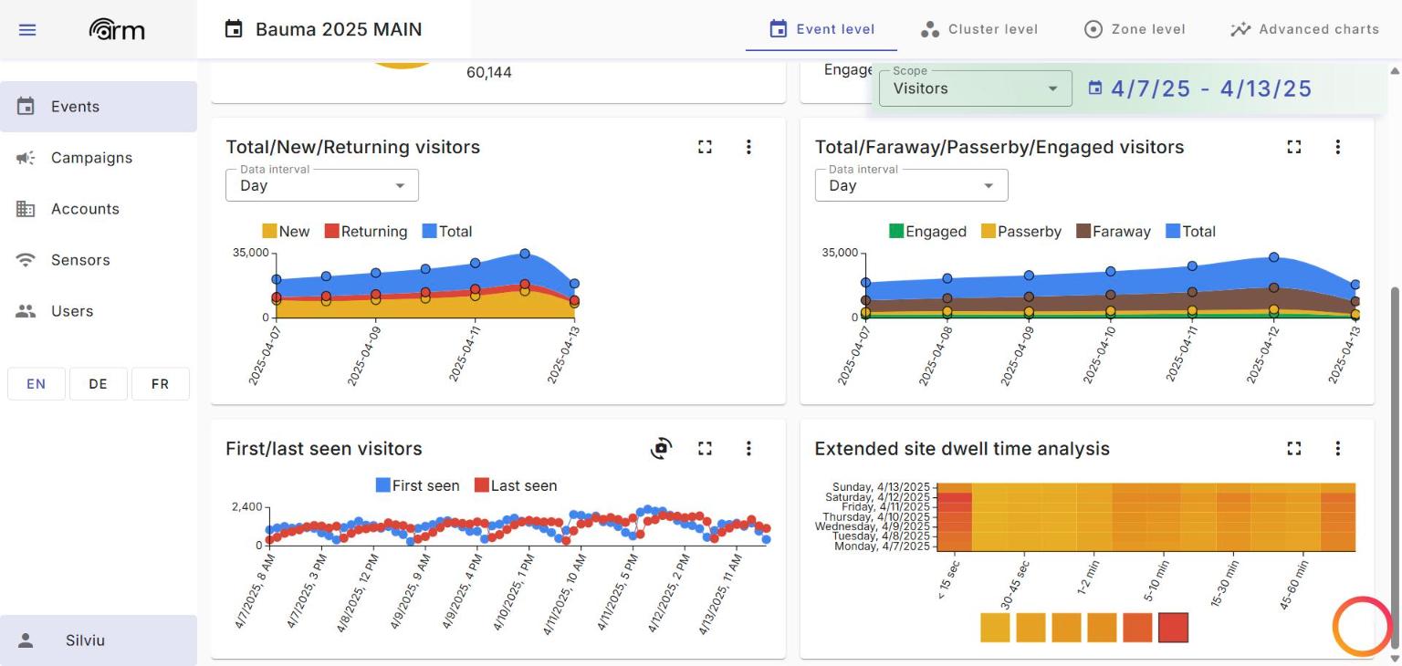Click the fifth orange heatmap legend swatch
1402x666 pixels.
[x=1137, y=628]
